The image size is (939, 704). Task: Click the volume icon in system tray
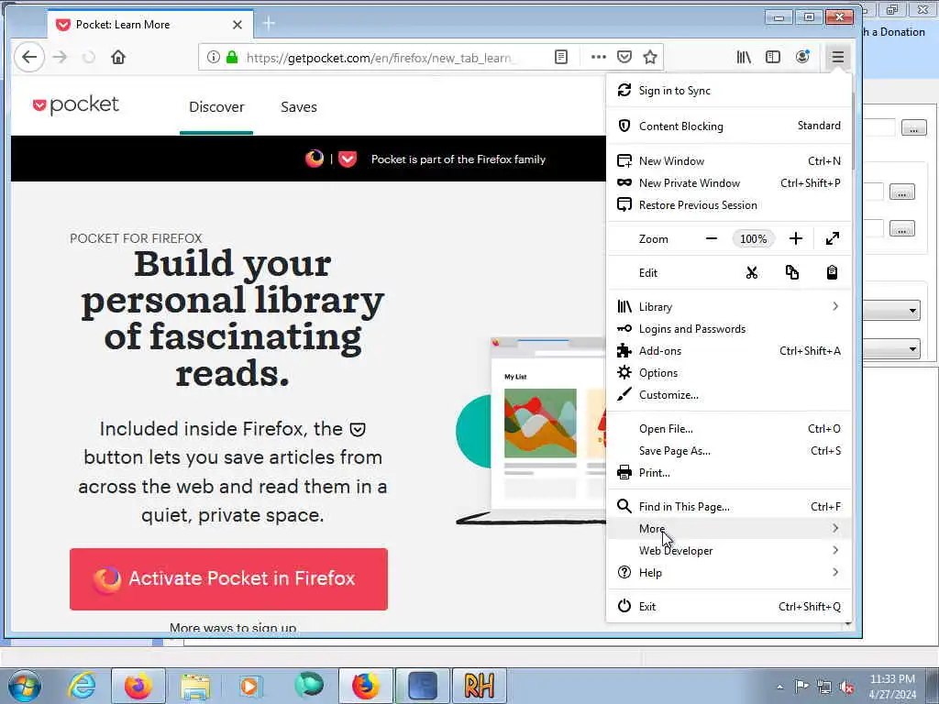pos(846,687)
